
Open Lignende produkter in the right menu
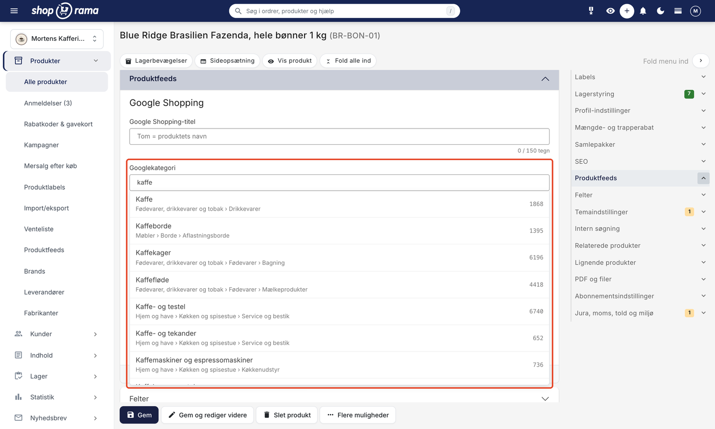click(640, 262)
